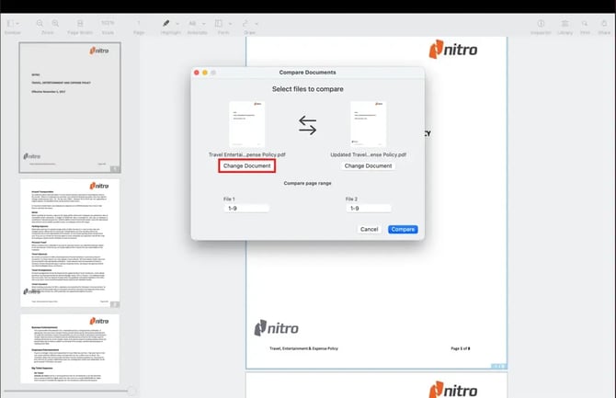Image resolution: width=616 pixels, height=398 pixels.
Task: Click the Sidebar toolbar icon
Action: click(x=10, y=24)
